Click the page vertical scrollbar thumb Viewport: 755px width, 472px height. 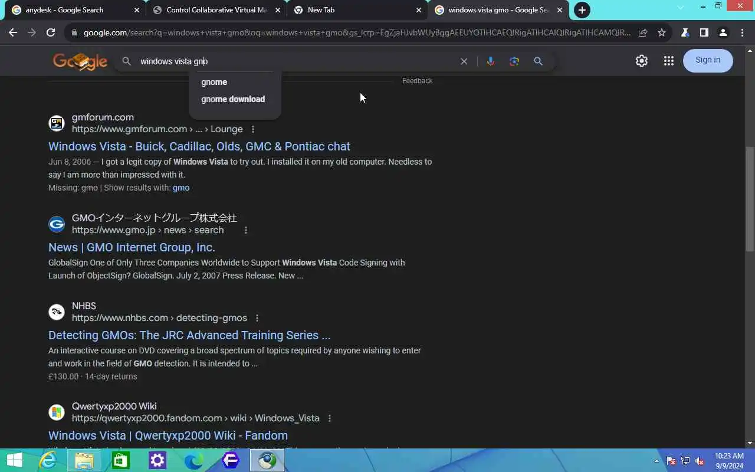click(x=750, y=199)
